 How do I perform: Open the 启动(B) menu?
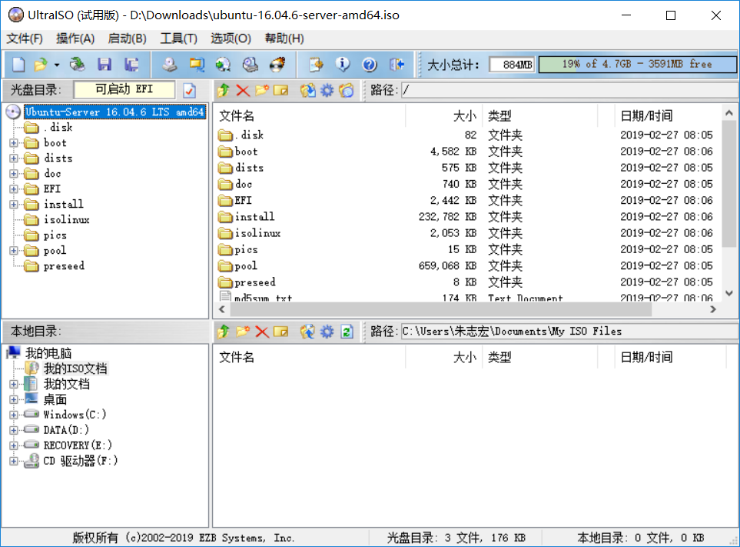(128, 38)
